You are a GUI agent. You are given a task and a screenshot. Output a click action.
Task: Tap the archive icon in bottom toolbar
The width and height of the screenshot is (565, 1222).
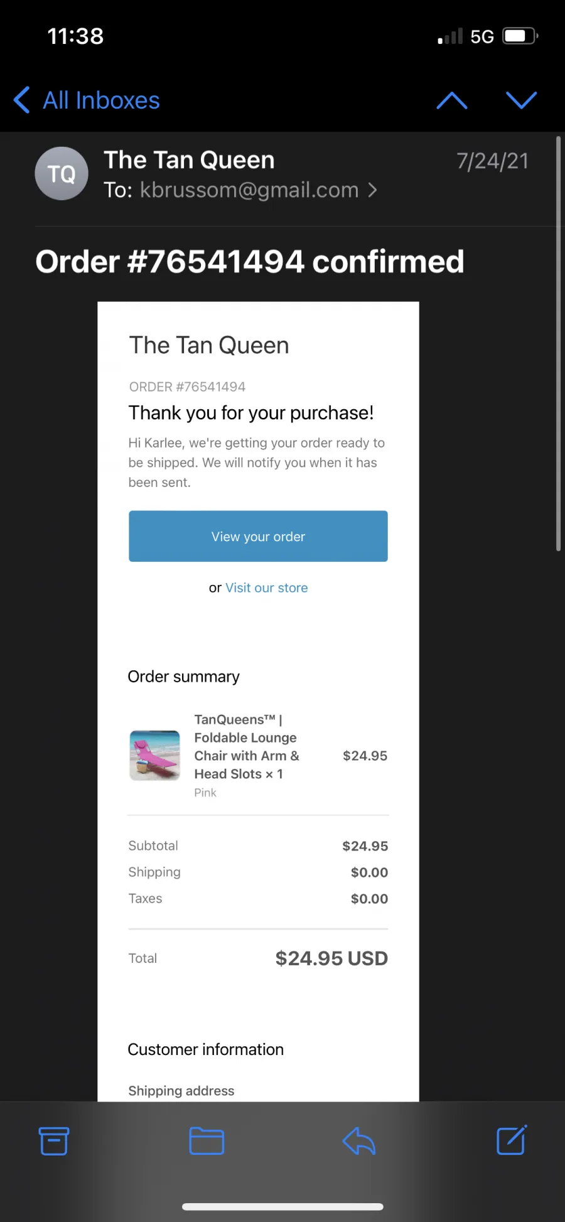coord(54,1141)
